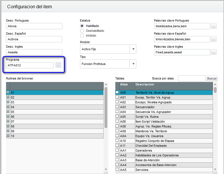Open the Programa lookup ellipsis button
224x174 pixels.
pos(58,65)
